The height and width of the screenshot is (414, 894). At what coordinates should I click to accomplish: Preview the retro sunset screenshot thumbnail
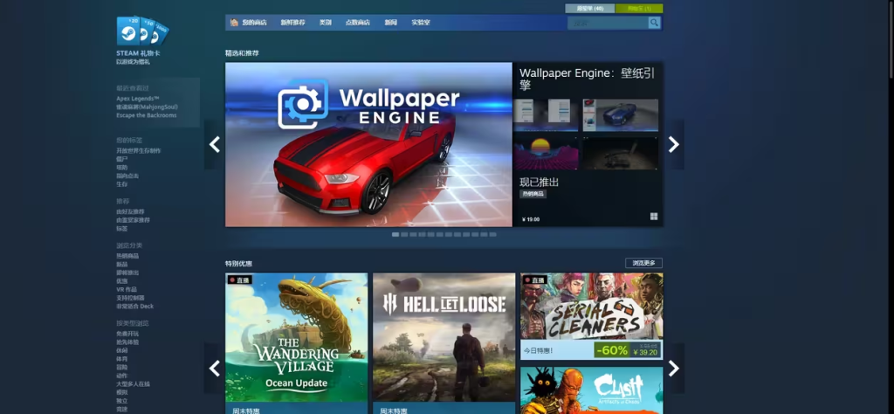click(x=546, y=153)
